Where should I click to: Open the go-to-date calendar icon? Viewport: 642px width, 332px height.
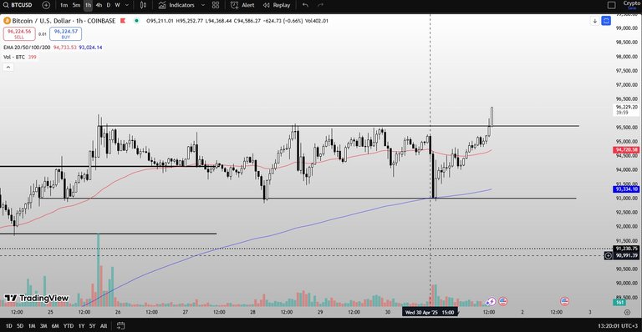(120, 326)
